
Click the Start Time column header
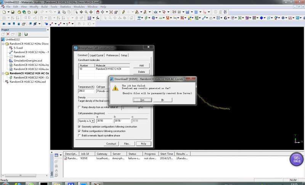(x=167, y=154)
